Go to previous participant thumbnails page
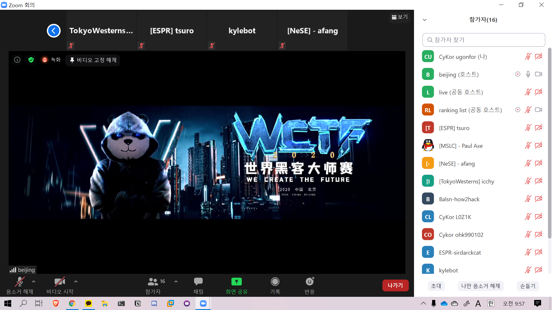 [54, 31]
